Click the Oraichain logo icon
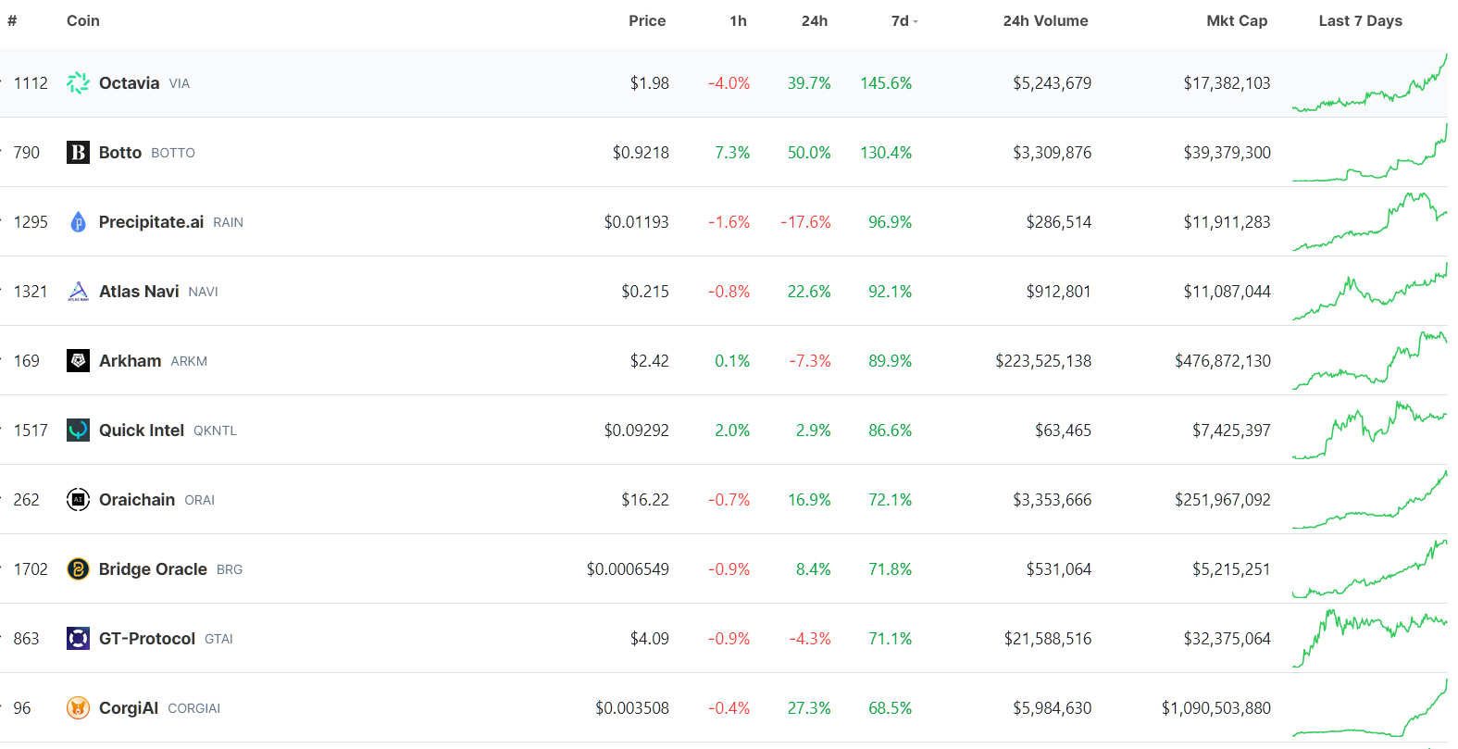The width and height of the screenshot is (1458, 749). [78, 500]
